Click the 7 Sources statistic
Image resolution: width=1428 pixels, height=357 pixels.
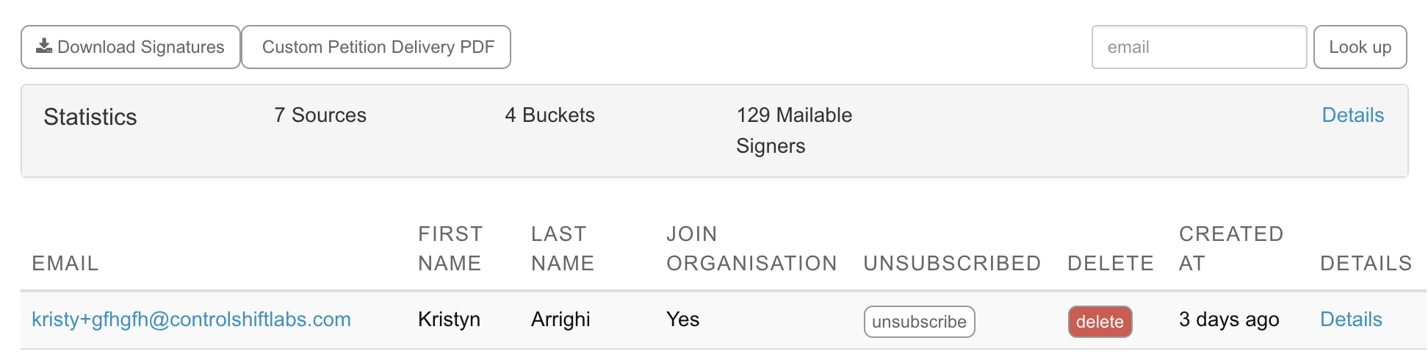point(320,115)
